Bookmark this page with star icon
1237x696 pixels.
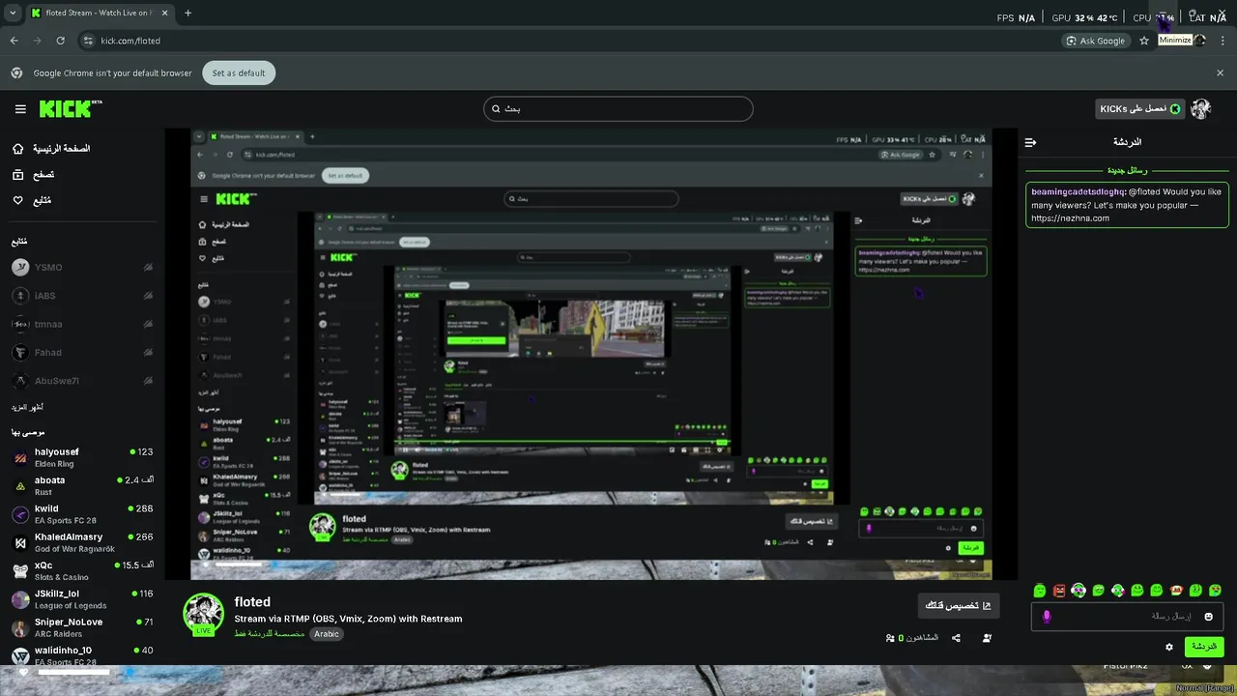[x=1144, y=41]
